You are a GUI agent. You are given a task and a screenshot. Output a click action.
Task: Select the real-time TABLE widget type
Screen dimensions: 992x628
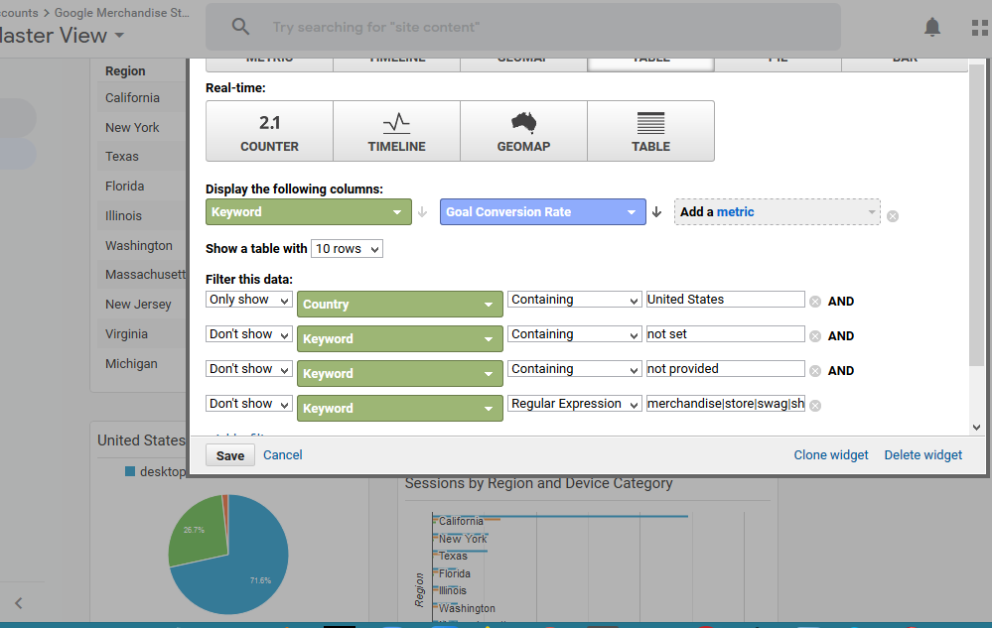point(651,131)
